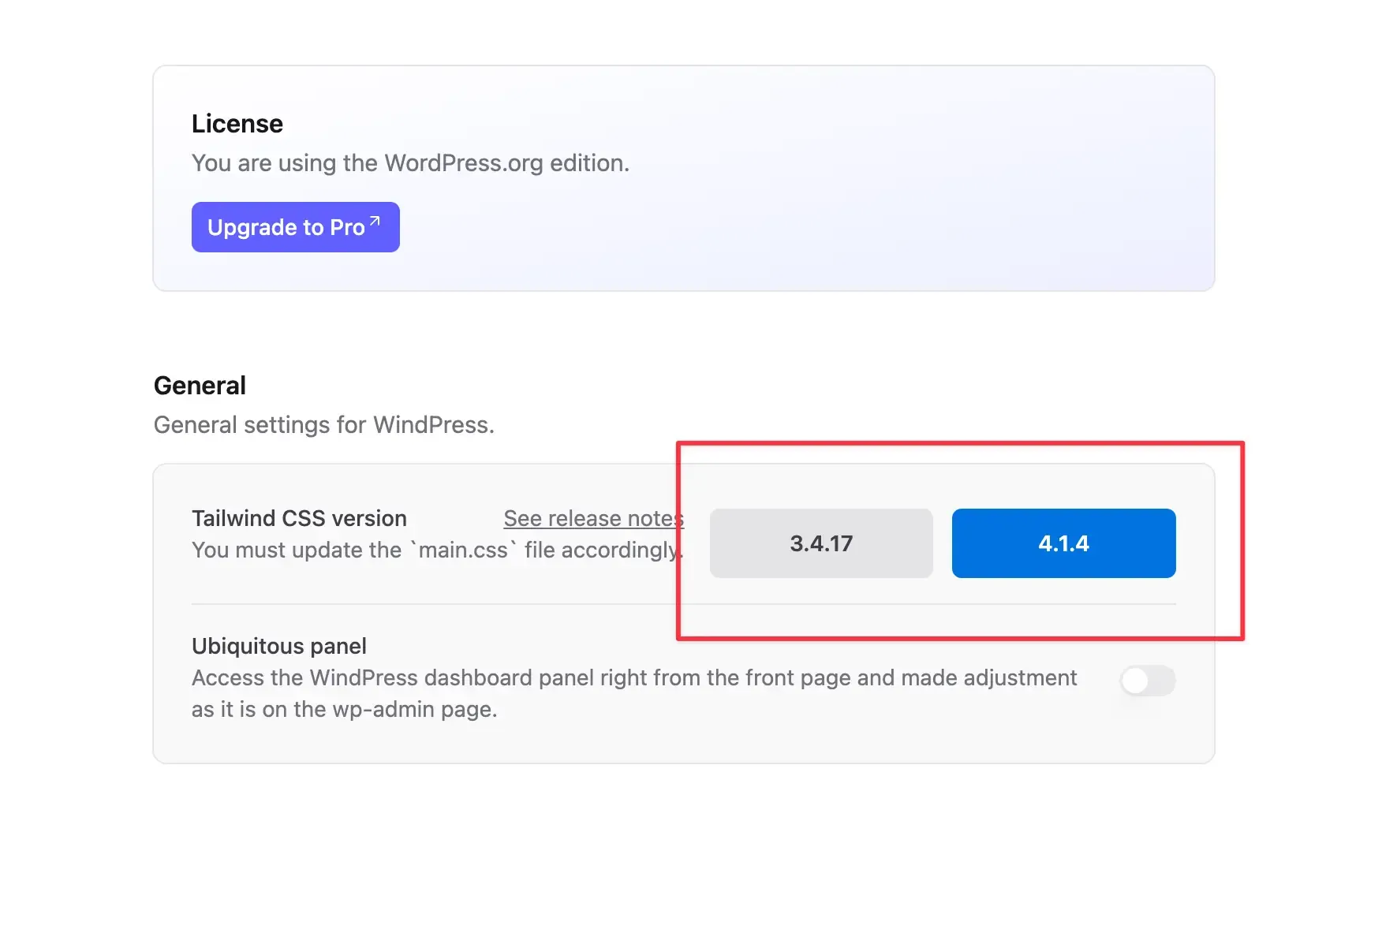Switch back to the older 3.4.17 version

pos(820,543)
